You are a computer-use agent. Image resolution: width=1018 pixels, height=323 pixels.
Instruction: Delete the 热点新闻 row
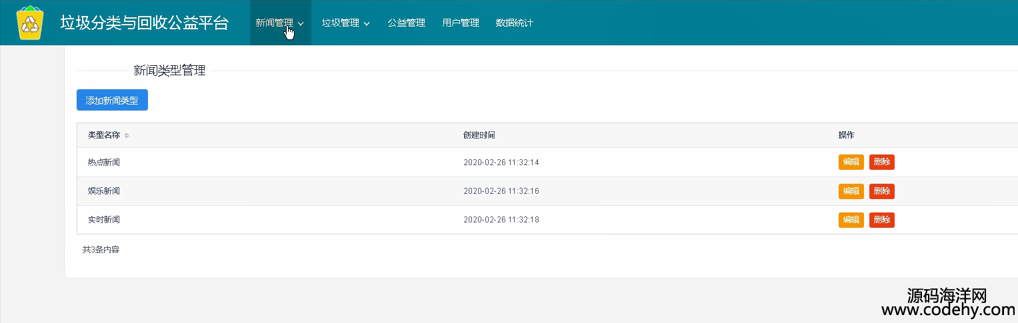point(882,162)
